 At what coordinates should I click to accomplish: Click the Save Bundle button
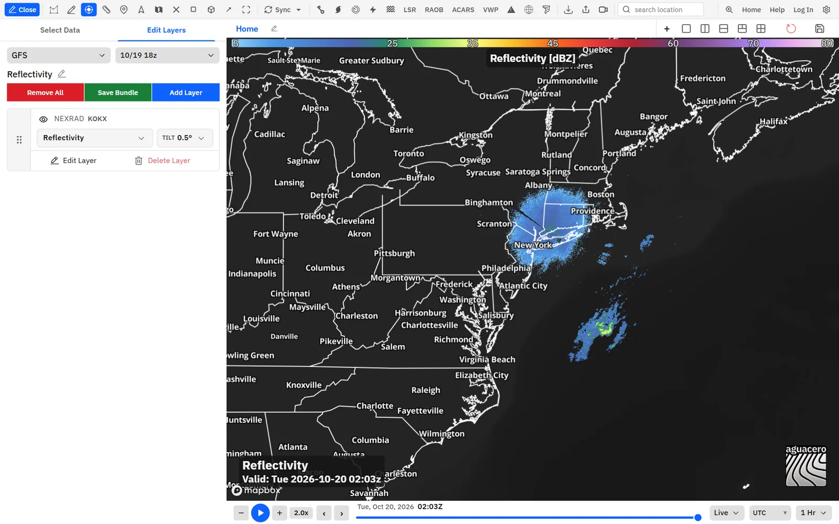[x=118, y=92]
